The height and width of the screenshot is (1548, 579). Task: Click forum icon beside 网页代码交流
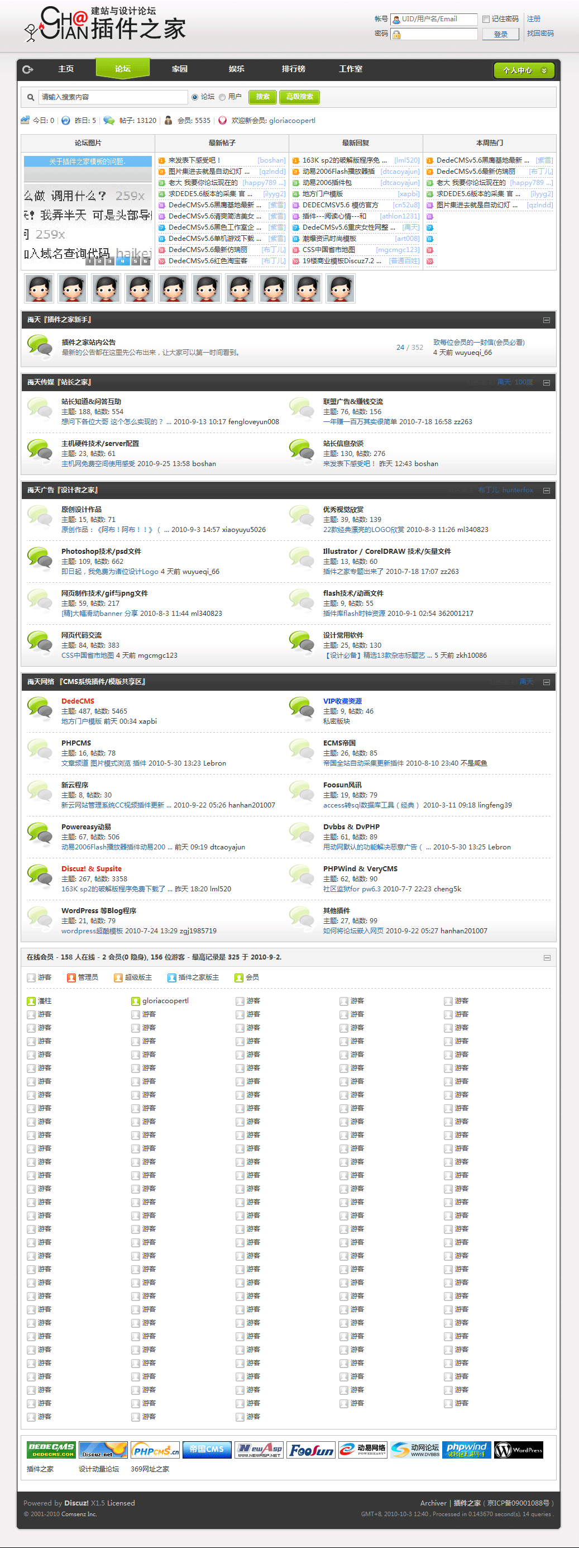pos(40,643)
